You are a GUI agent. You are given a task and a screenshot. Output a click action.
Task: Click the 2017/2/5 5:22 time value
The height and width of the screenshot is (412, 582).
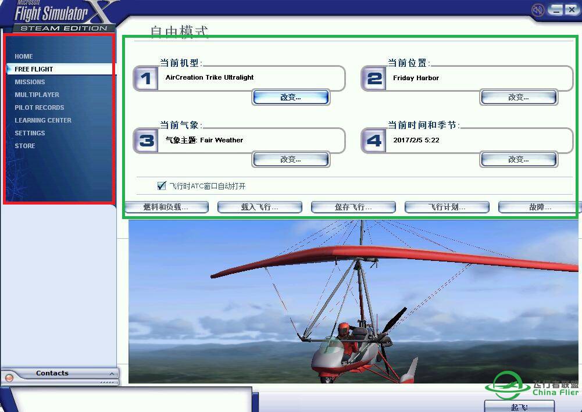pos(416,140)
